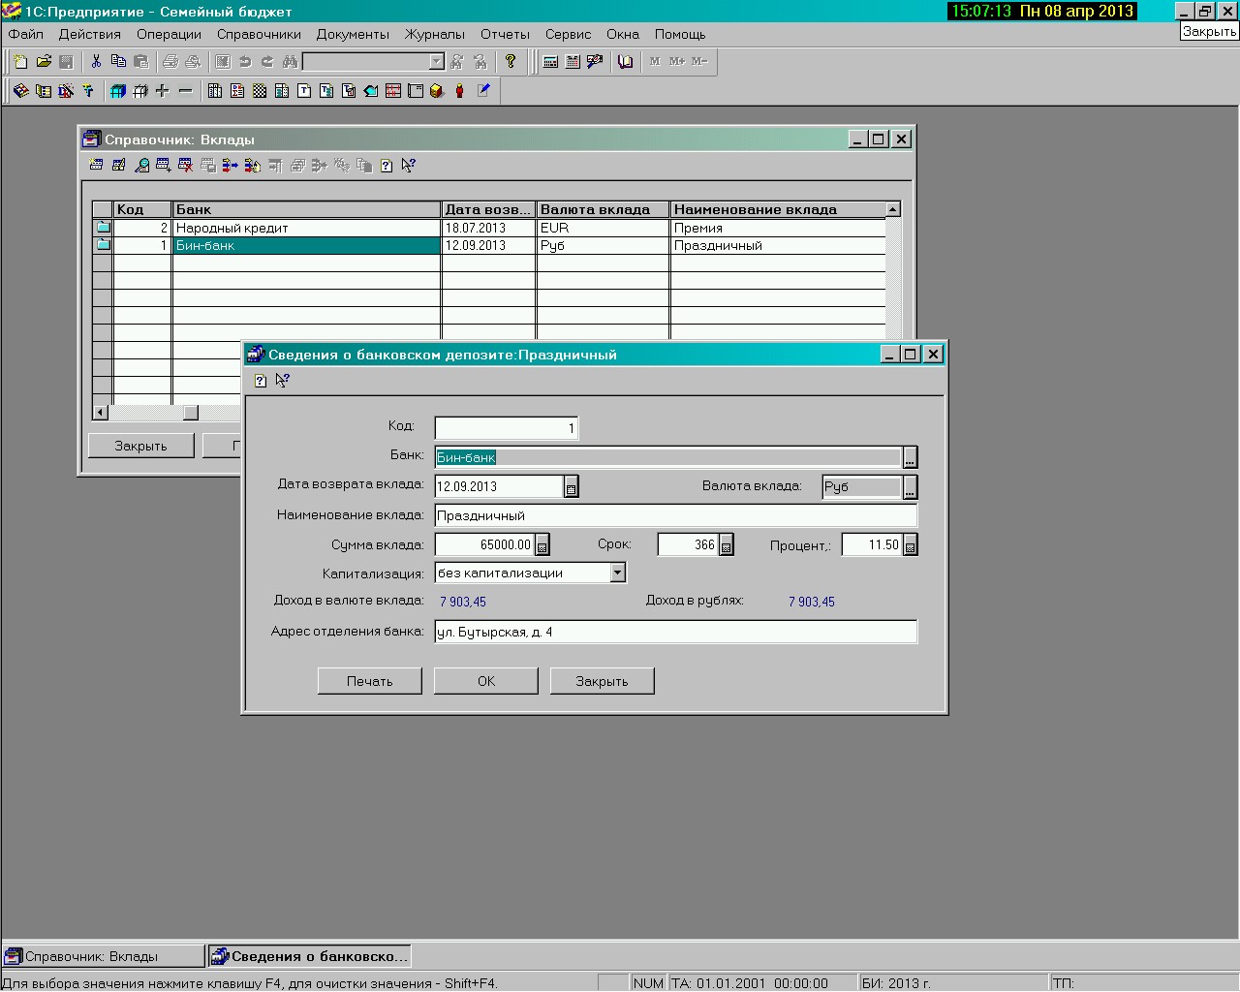Click the checkered board icon in second toolbar
The height and width of the screenshot is (992, 1240).
259,91
